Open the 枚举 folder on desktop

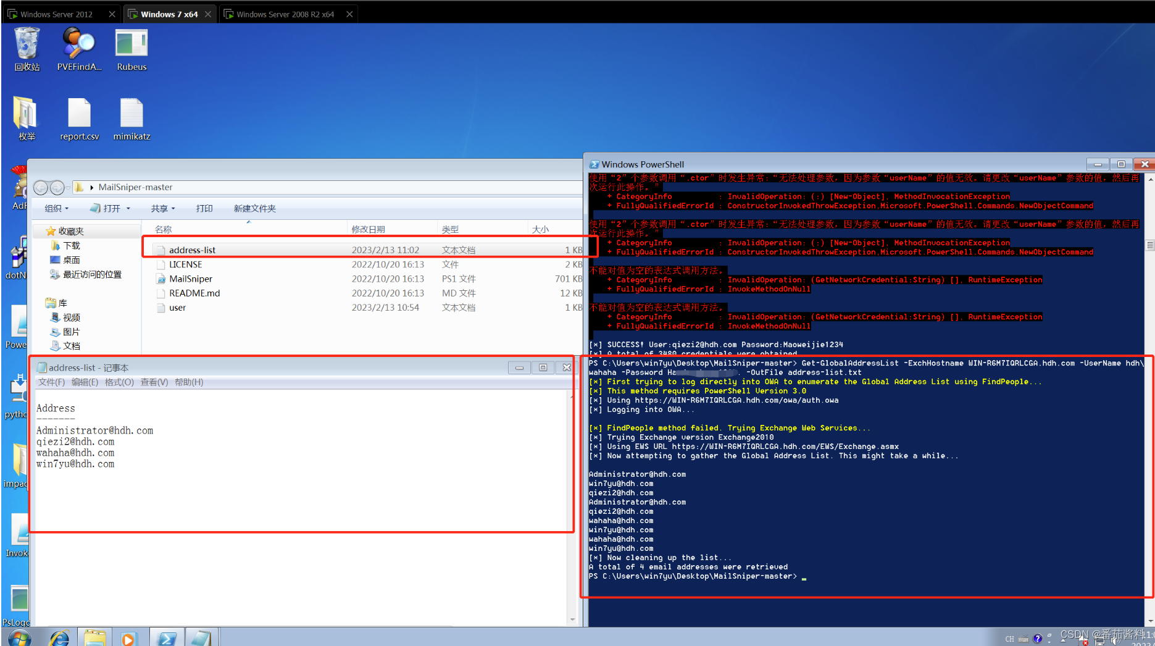[27, 119]
